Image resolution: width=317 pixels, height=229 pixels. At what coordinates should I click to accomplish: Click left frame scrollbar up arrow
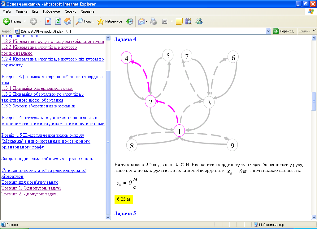pyautogui.click(x=108, y=38)
